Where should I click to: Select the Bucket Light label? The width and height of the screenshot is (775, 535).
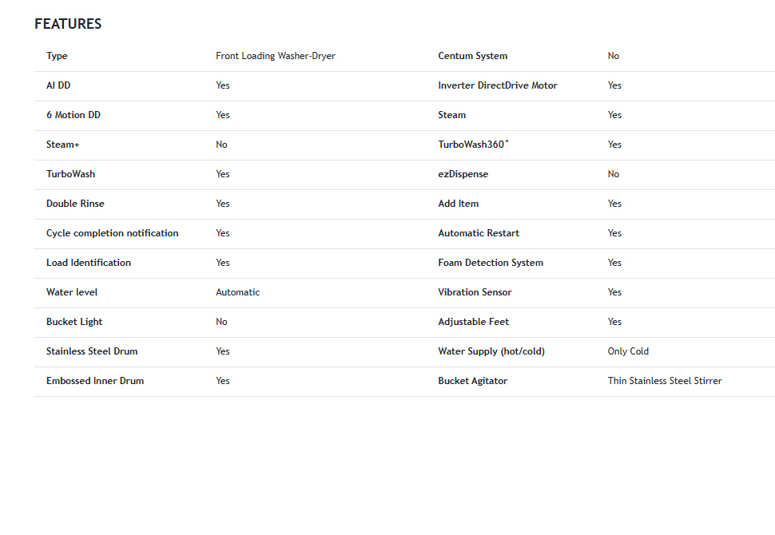coord(74,322)
